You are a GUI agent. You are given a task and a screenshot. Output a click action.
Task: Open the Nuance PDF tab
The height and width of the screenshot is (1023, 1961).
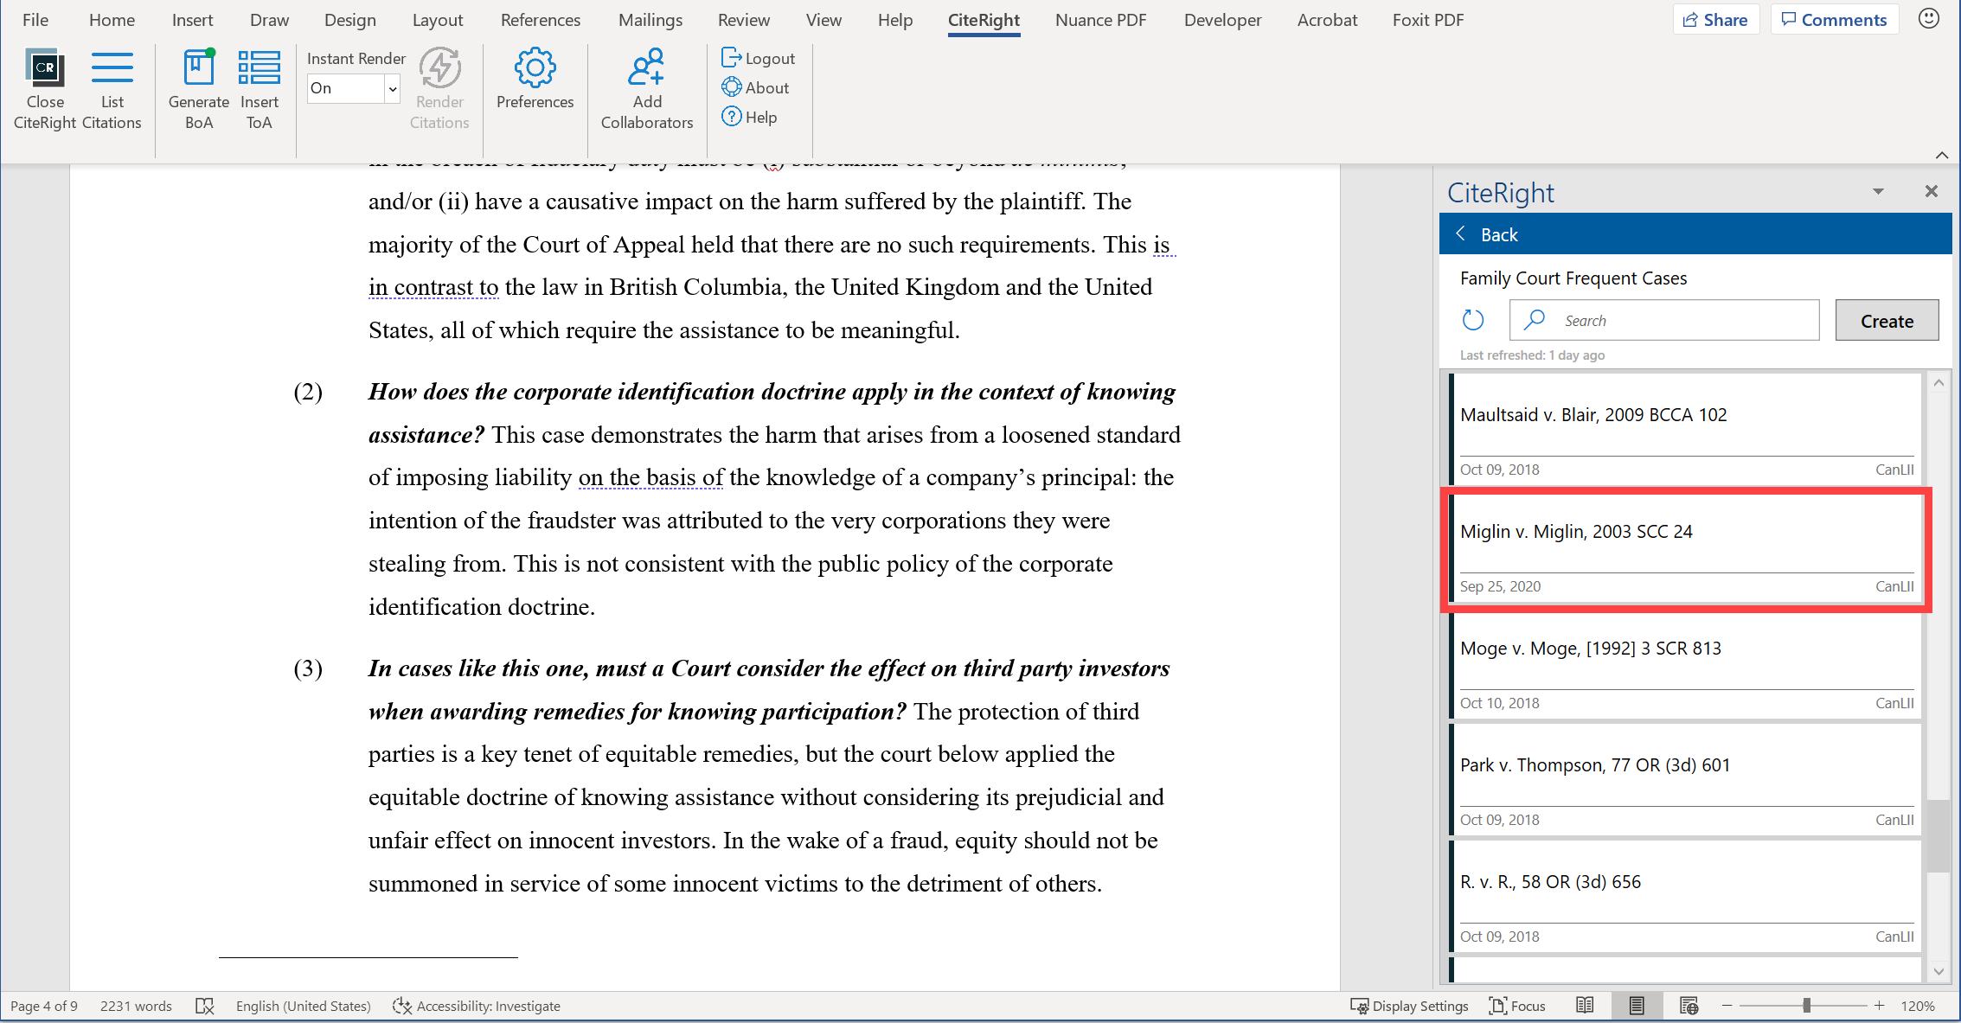click(1100, 20)
